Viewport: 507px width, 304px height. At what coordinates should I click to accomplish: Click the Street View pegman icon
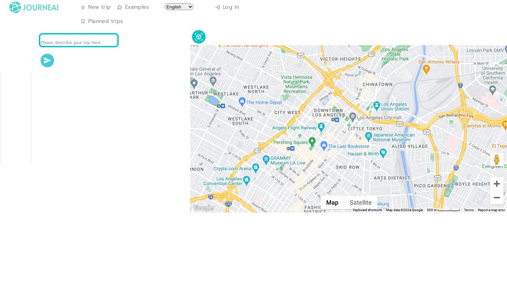(x=497, y=159)
